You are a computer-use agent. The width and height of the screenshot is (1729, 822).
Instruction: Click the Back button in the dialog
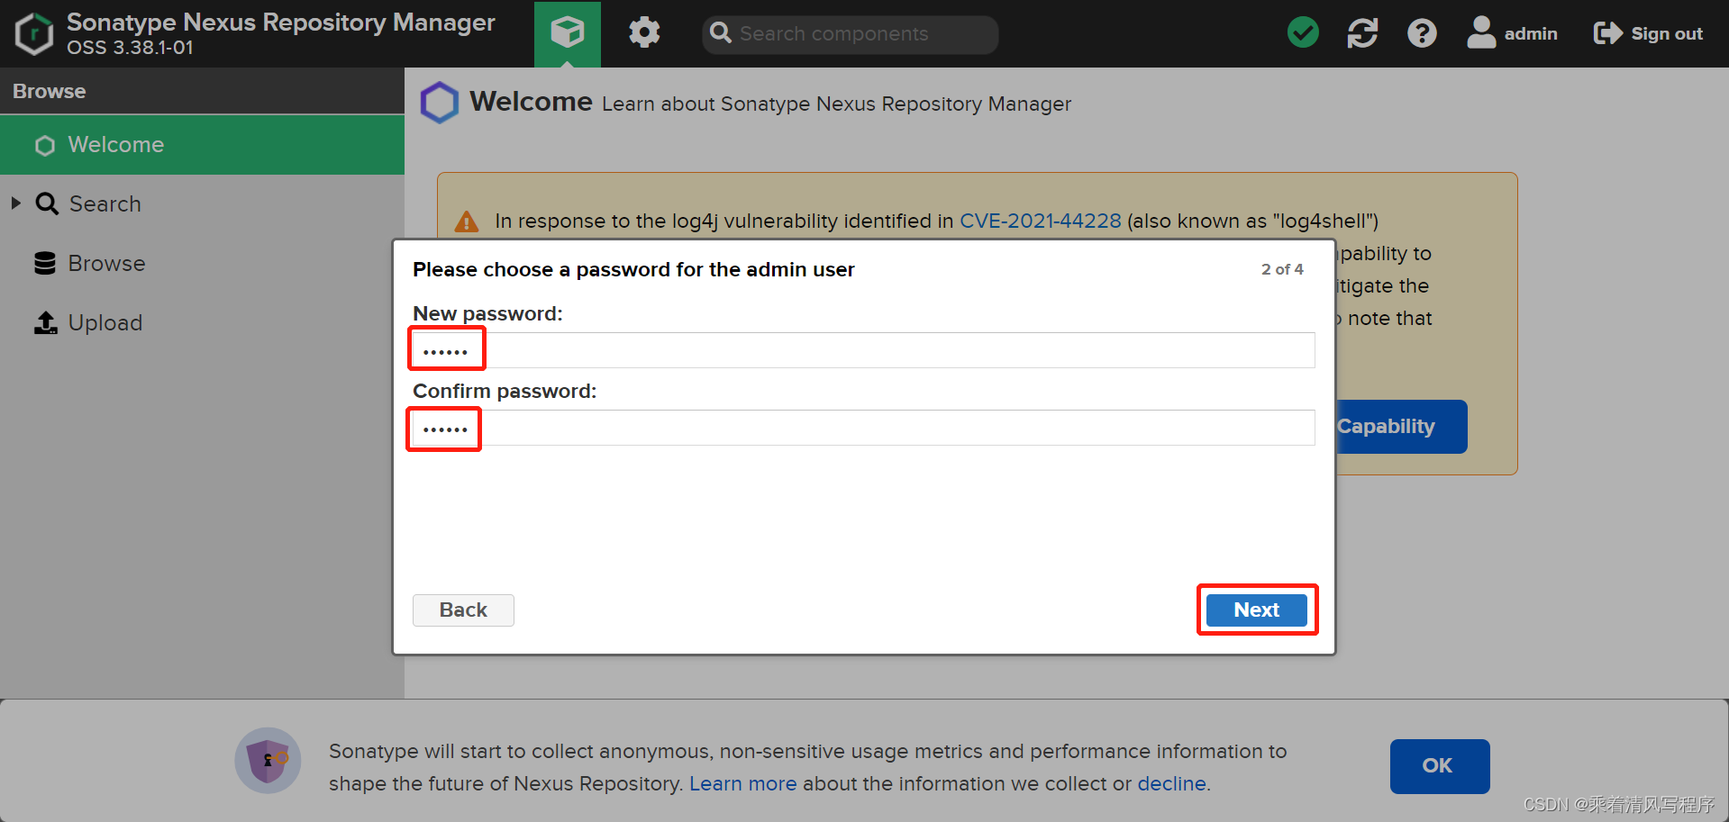point(463,610)
